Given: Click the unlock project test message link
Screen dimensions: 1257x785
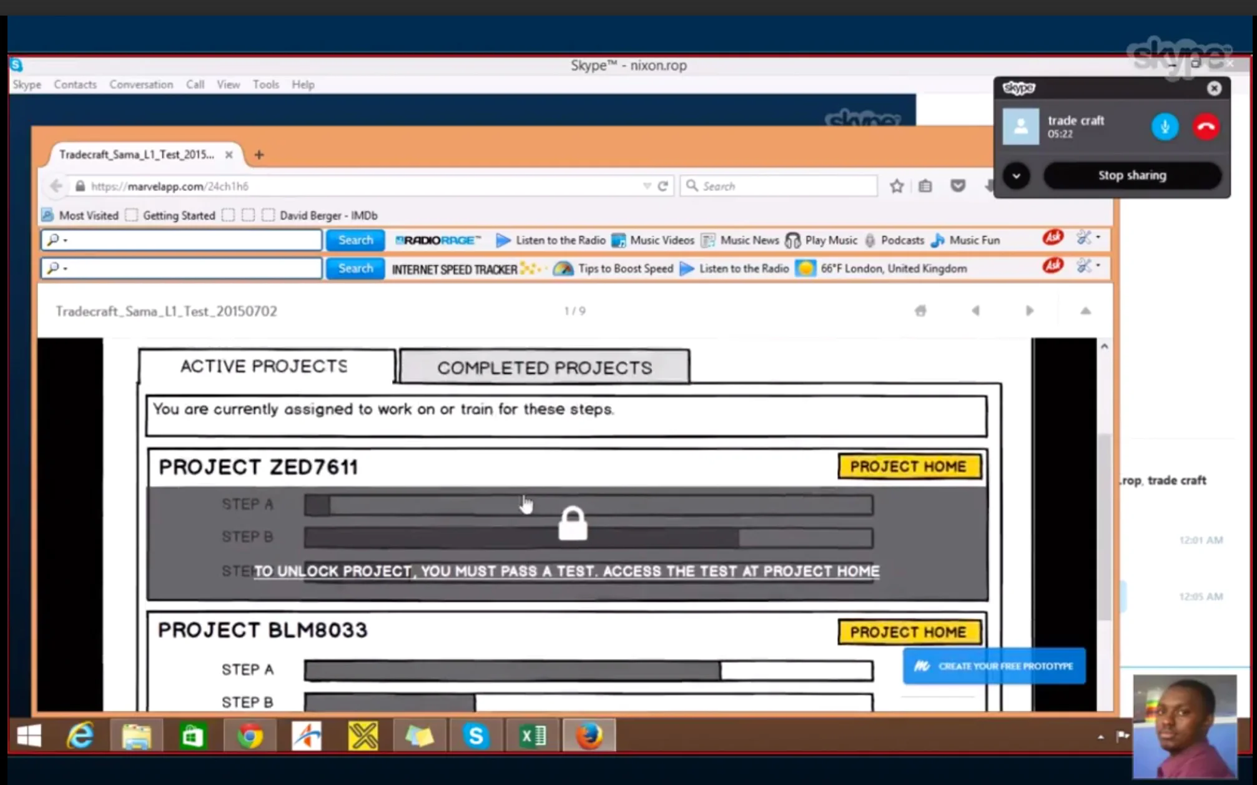Looking at the screenshot, I should click(x=566, y=571).
